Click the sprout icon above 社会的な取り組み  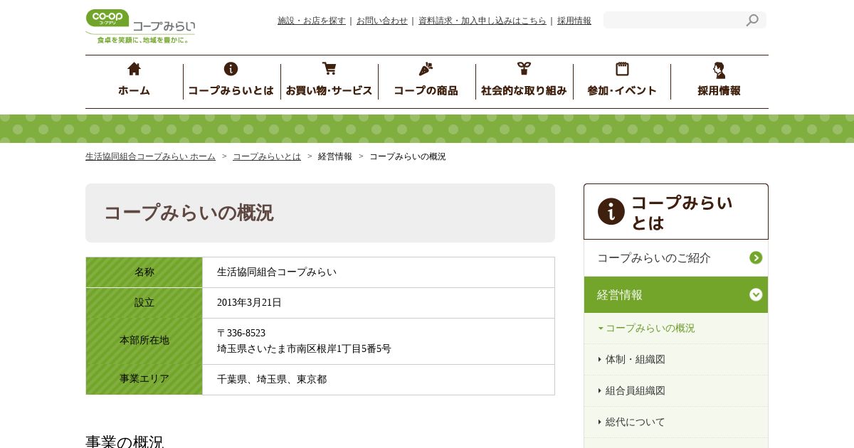(524, 69)
